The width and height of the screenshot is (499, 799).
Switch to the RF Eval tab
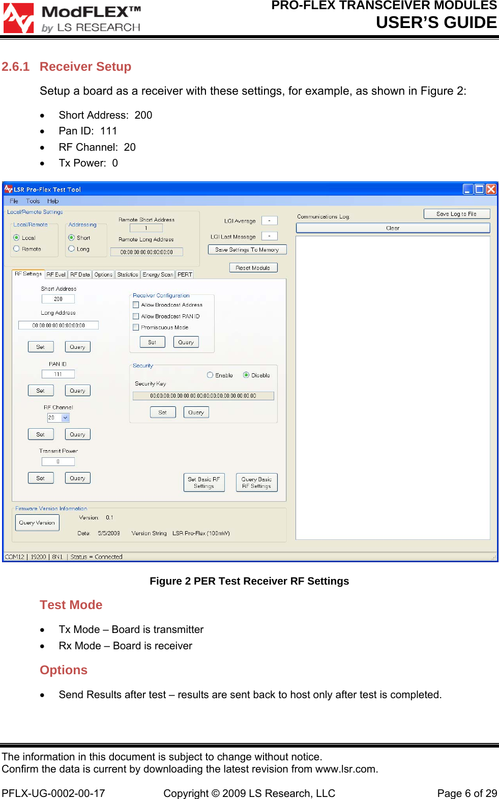tap(56, 274)
